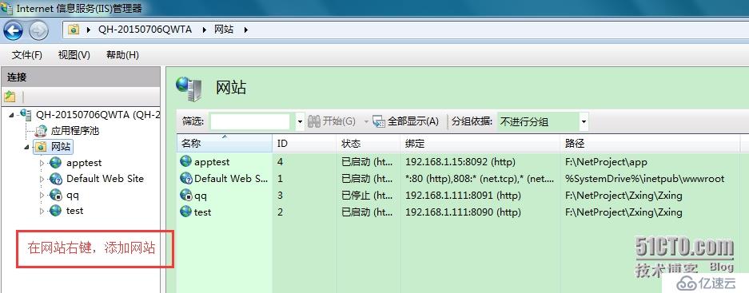749x293 pixels.
Task: Select test site in connections tree
Action: [x=75, y=211]
